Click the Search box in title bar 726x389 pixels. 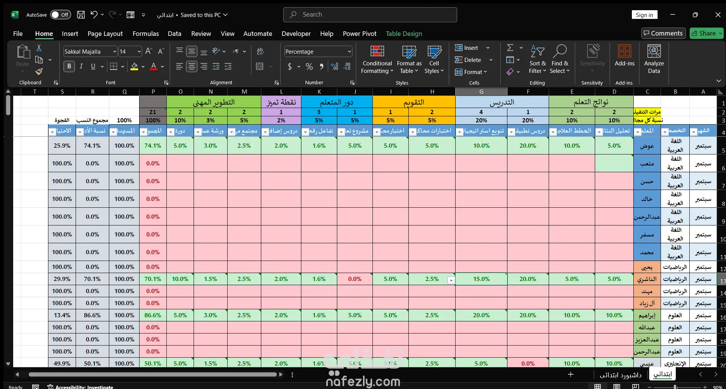pyautogui.click(x=370, y=15)
